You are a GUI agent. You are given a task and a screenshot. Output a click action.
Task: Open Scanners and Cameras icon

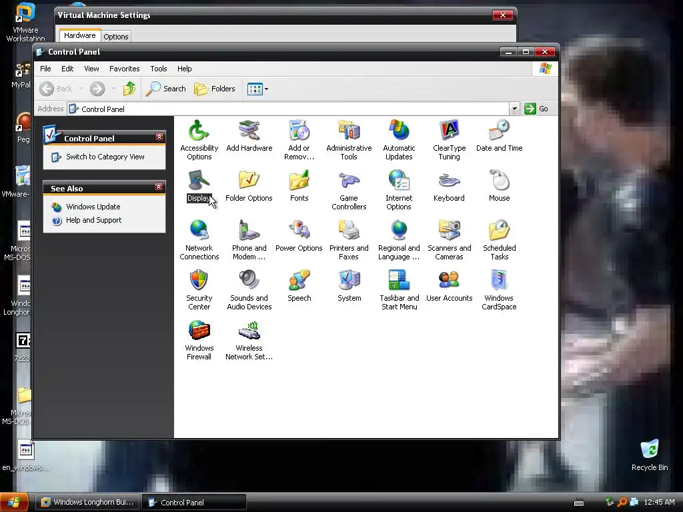point(449,240)
